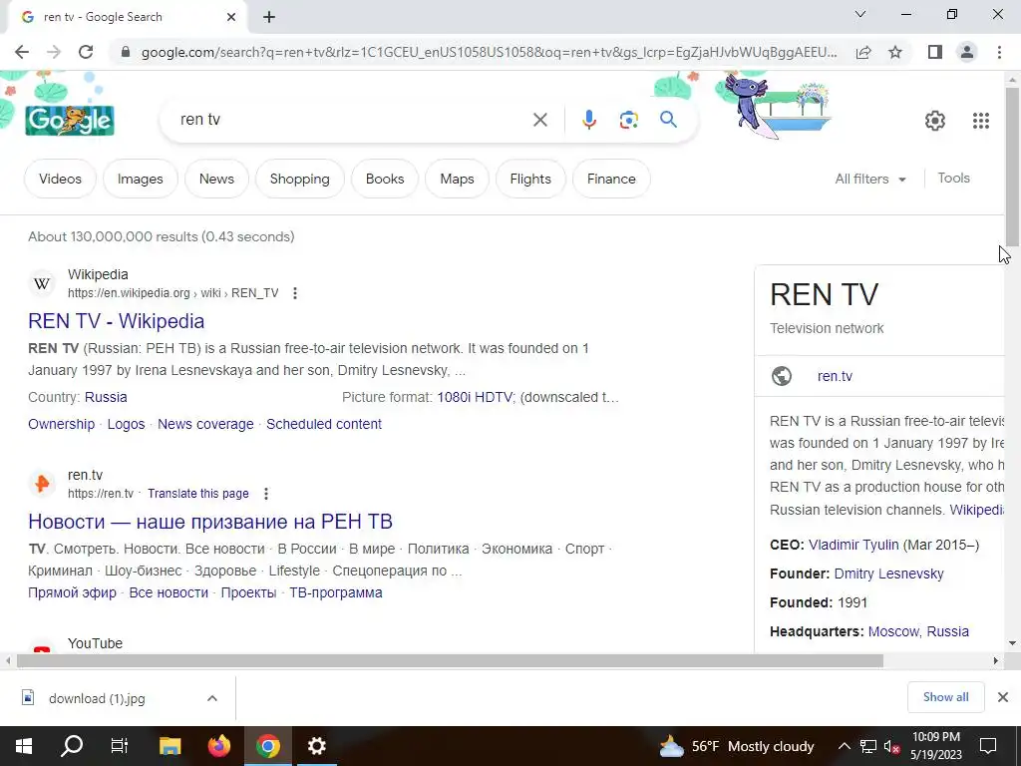Viewport: 1021px width, 766px height.
Task: Close the ren tv Google Search tab
Action: [x=231, y=17]
